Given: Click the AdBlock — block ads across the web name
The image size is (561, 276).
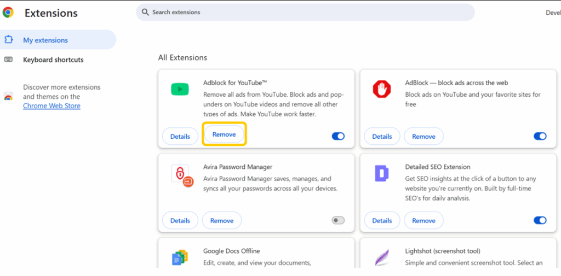Looking at the screenshot, I should click(456, 83).
